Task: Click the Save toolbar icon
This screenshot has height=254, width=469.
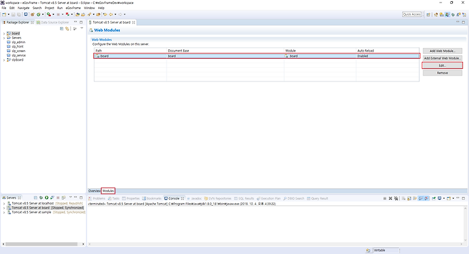Action: (13, 14)
